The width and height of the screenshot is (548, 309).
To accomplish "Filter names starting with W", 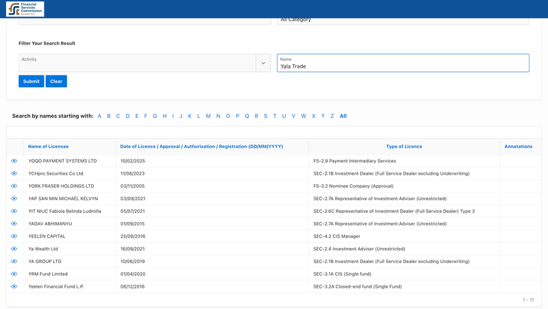I will pyautogui.click(x=303, y=116).
